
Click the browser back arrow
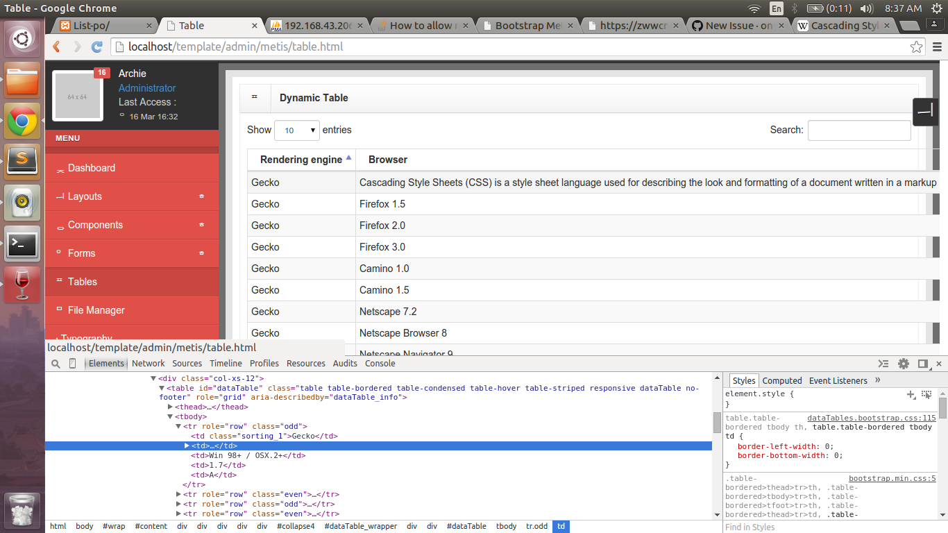coord(58,47)
